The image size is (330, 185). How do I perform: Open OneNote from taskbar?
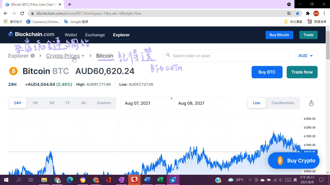[121, 180]
